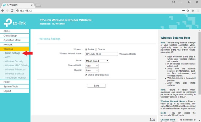This screenshot has height=122, width=201.
Task: Select the Wireless Enable radio button
Action: pos(86,49)
